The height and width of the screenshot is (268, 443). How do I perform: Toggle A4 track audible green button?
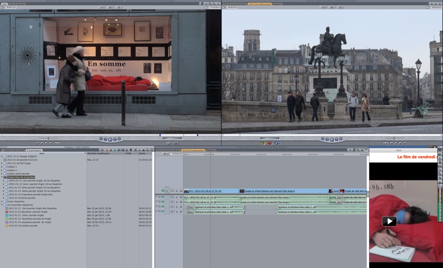click(x=163, y=212)
